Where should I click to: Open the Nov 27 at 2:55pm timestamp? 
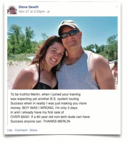pyautogui.click(x=31, y=12)
